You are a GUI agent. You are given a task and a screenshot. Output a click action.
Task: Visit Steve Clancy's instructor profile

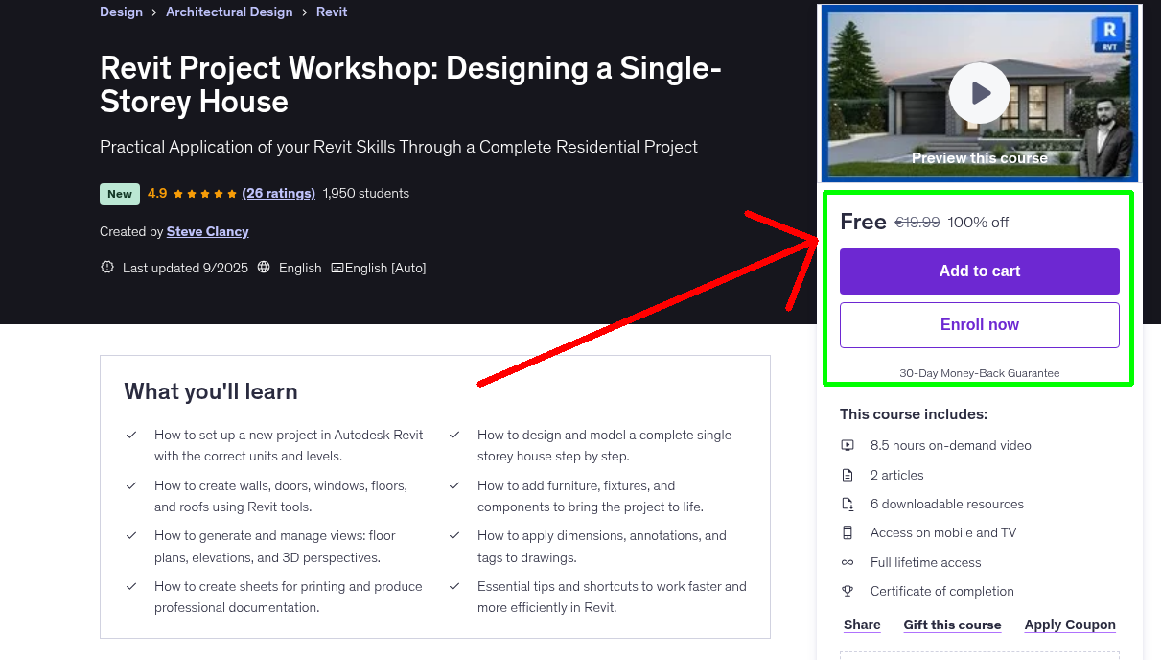[x=207, y=231]
